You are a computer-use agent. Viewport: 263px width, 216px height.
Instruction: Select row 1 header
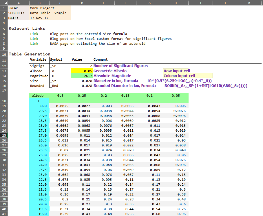point(4,8)
